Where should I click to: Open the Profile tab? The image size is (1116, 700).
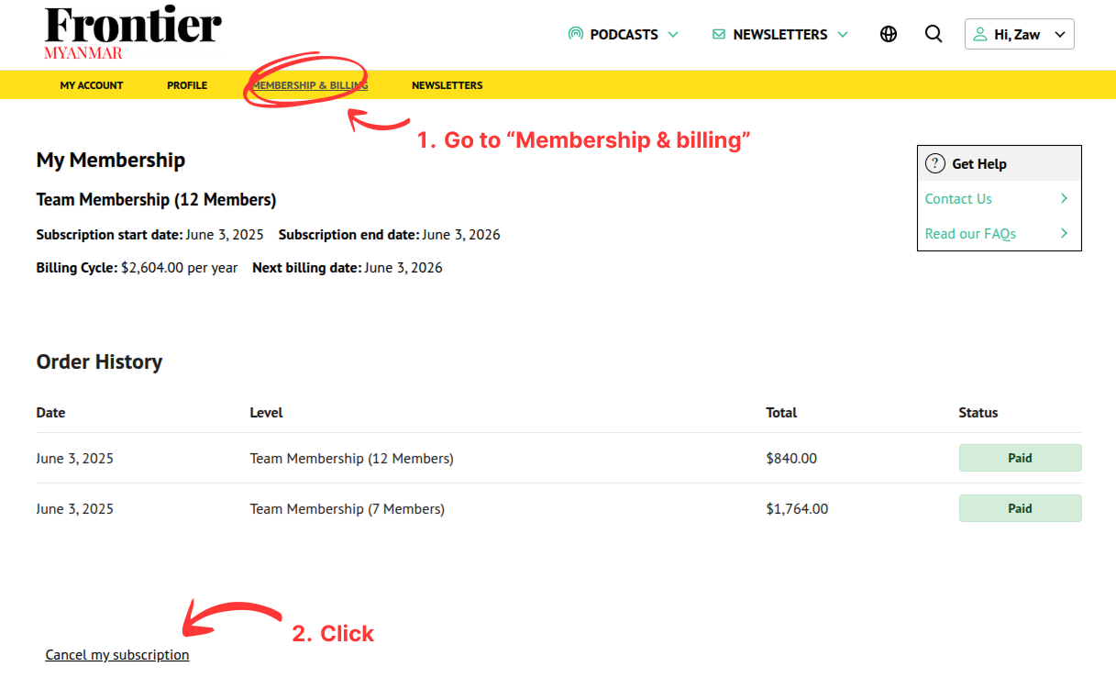(186, 84)
